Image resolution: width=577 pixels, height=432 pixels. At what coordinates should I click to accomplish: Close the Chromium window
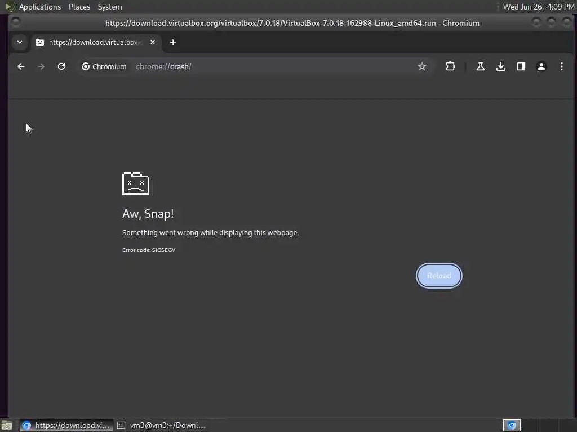click(567, 22)
